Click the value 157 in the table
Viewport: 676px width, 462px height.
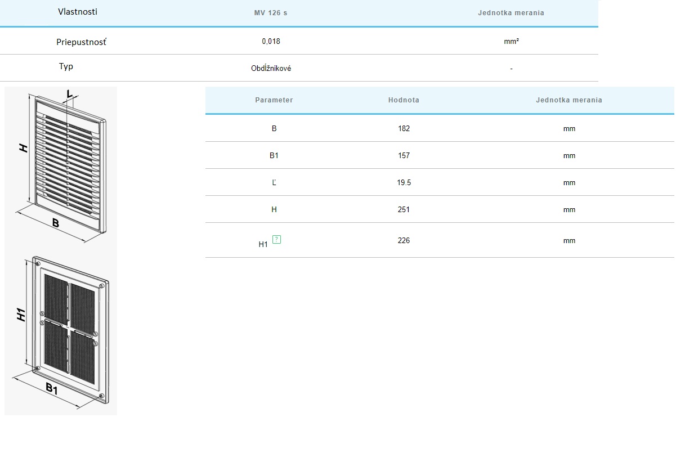click(x=404, y=155)
